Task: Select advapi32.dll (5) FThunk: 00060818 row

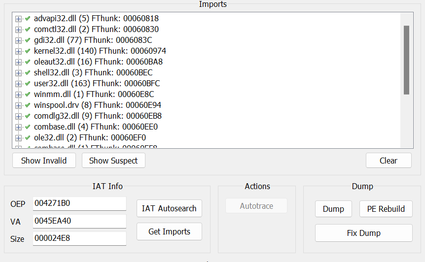Action: pos(96,18)
